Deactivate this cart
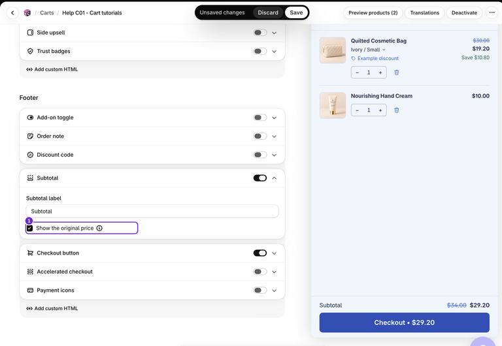 (464, 13)
